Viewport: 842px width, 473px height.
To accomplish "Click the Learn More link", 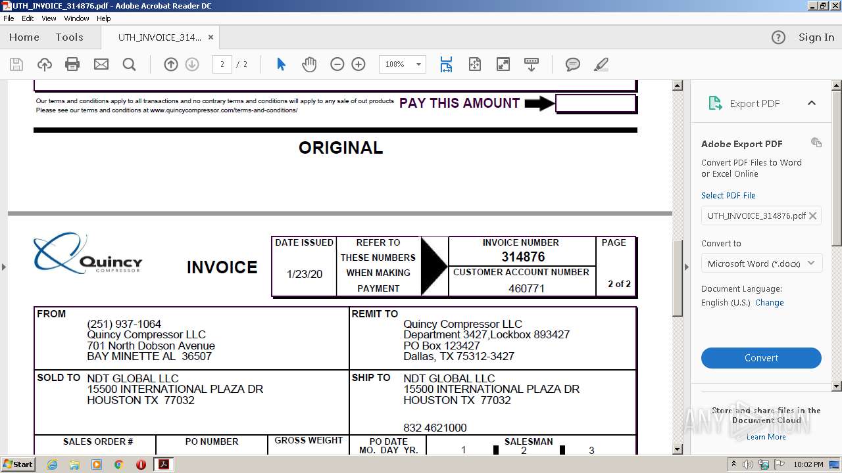I will point(766,437).
